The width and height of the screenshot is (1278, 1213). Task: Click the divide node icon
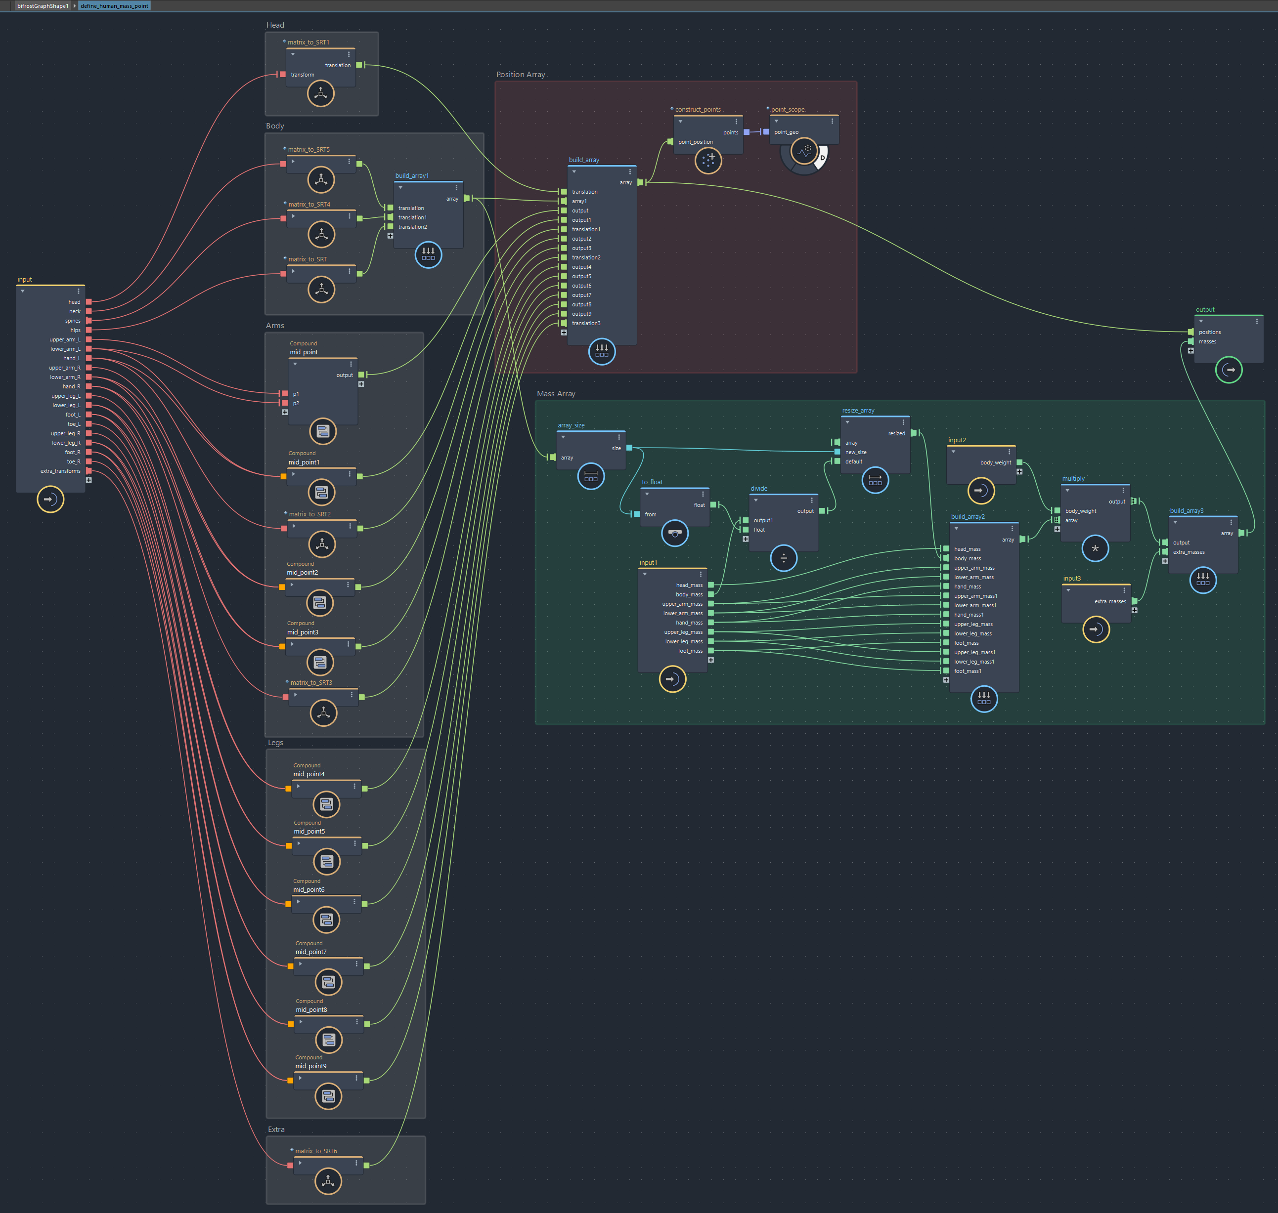[783, 558]
